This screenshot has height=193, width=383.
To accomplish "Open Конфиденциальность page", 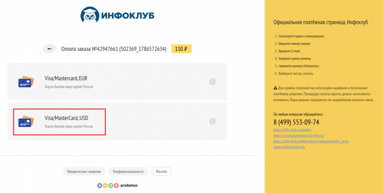I will pyautogui.click(x=128, y=171).
